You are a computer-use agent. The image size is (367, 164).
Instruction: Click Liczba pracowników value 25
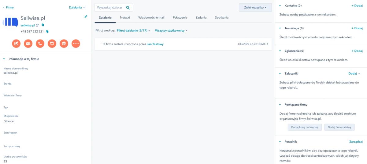pyautogui.click(x=5, y=161)
